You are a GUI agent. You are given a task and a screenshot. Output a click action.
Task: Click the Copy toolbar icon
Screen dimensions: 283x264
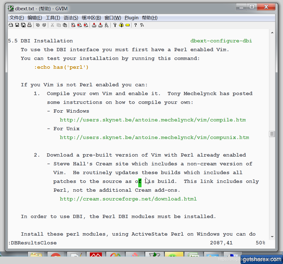click(59, 25)
